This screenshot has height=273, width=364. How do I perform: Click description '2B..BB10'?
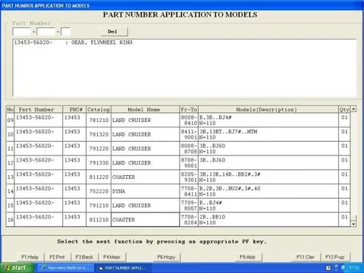(x=212, y=217)
